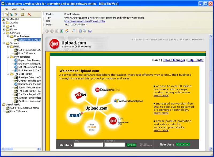Click the Home house icon
Viewport: 214px width, 157px height.
point(67,31)
